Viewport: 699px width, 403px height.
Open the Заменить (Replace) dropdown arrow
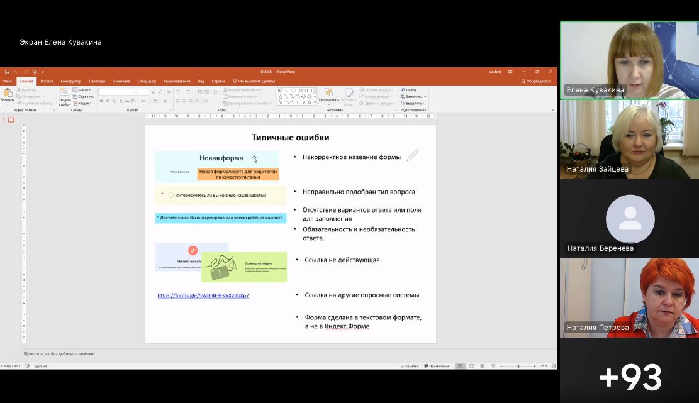click(x=425, y=97)
